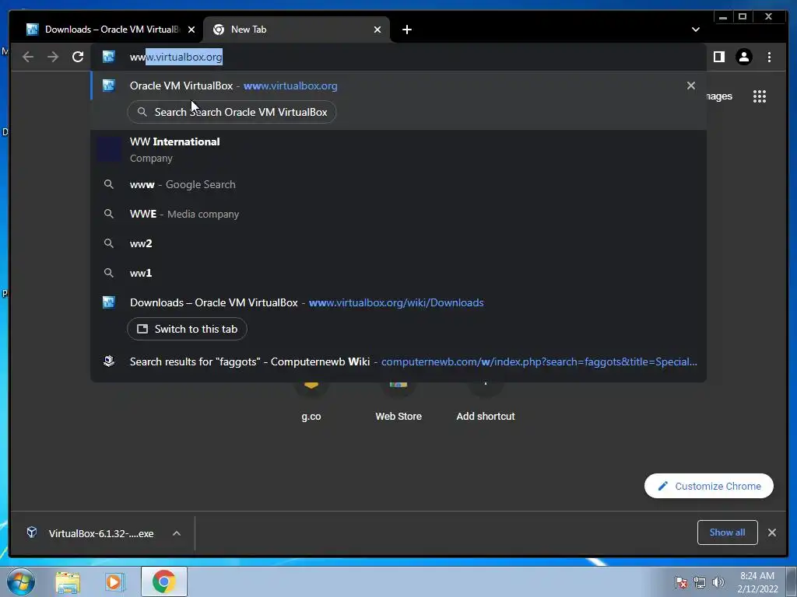Screen dimensions: 797x597
Task: Click the network tray icon
Action: [700, 582]
